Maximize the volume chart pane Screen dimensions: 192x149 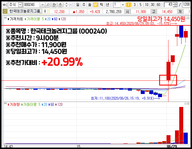(x=185, y=104)
